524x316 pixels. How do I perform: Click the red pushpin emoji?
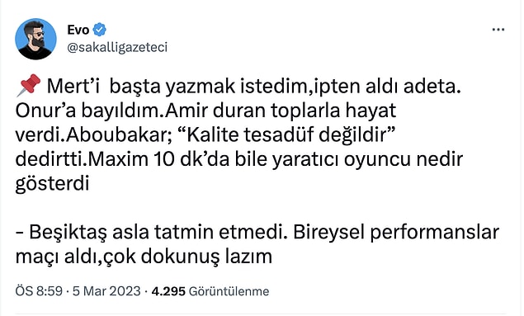[x=28, y=85]
